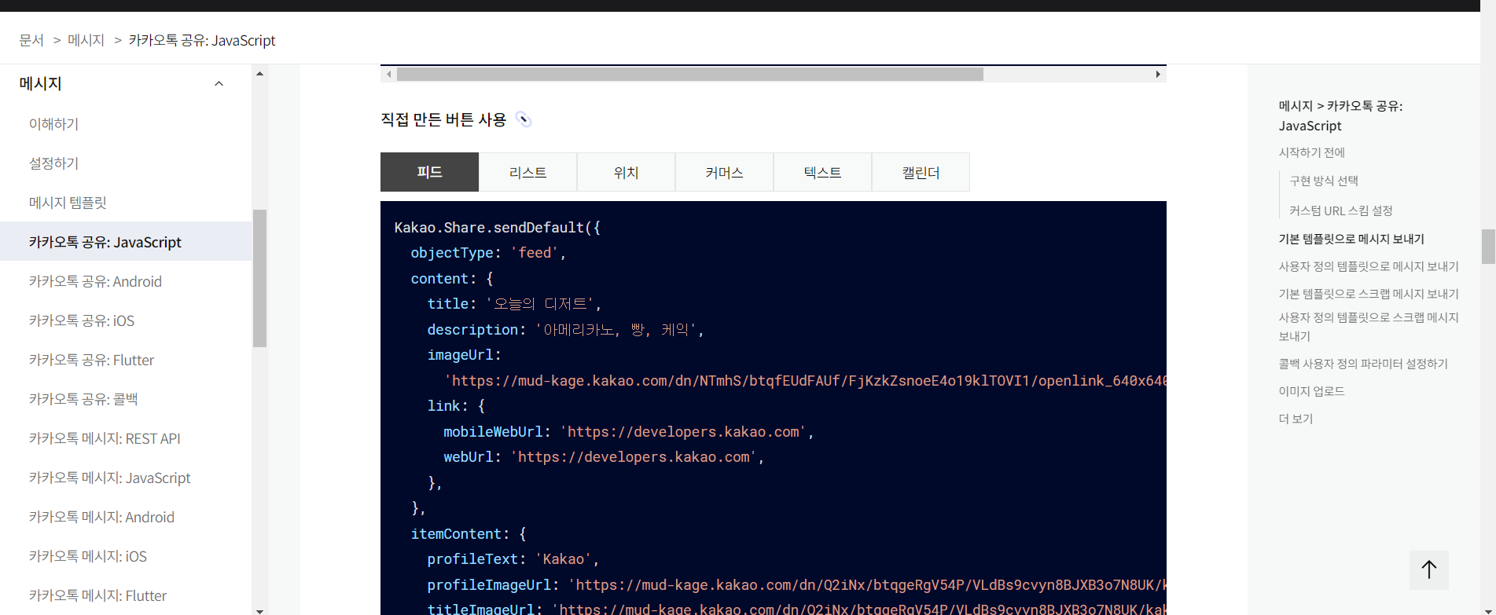Viewport: 1496px width, 615px height.
Task: Click the 메시지 > 카카오톡 공유: JavaScript heading in the table of contents
Action: point(1340,115)
